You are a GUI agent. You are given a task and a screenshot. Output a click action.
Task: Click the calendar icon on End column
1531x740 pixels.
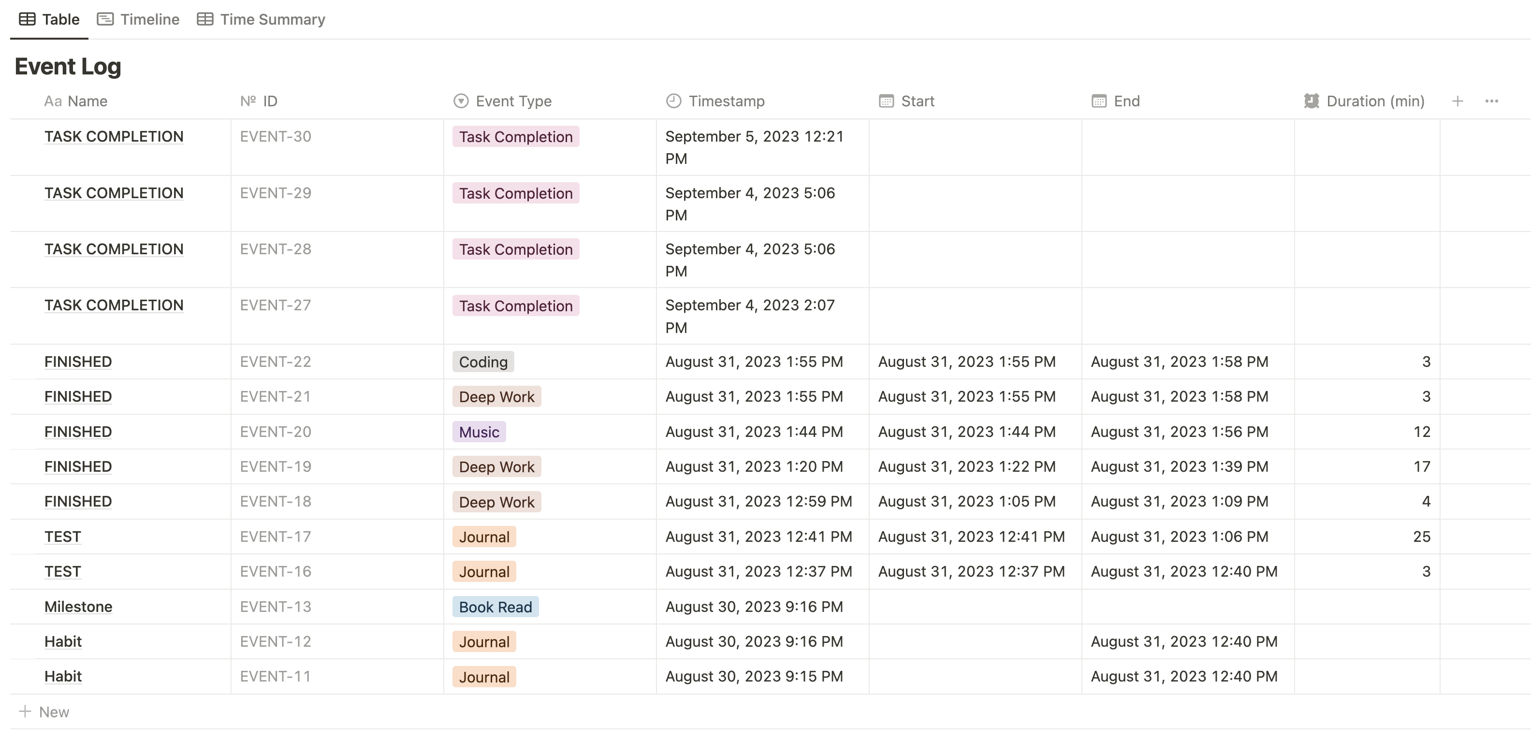tap(1099, 101)
